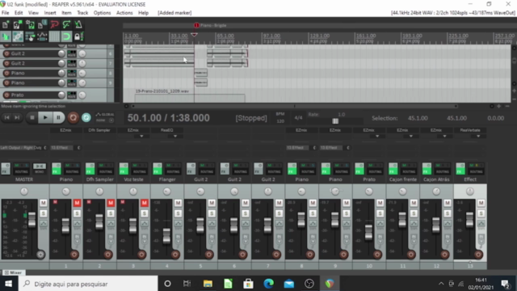The height and width of the screenshot is (291, 517).
Task: Open File Explorer from the taskbar
Action: 208,284
